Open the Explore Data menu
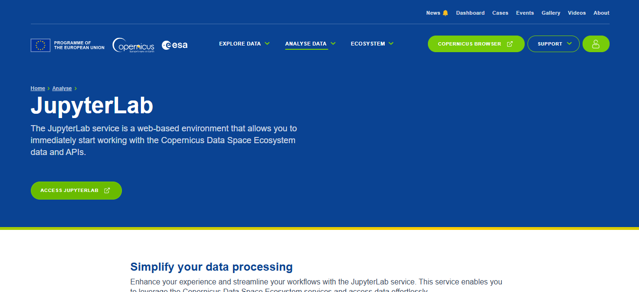The width and height of the screenshot is (639, 292). [x=240, y=44]
